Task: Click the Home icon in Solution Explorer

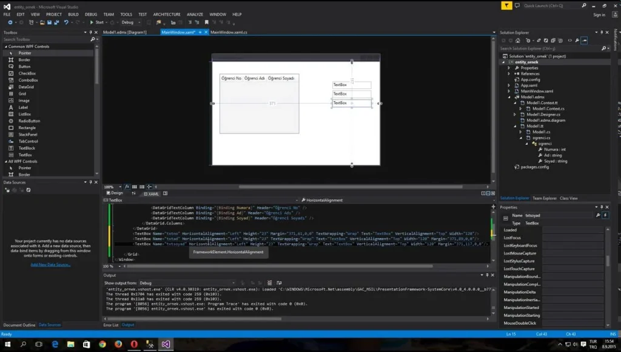Action: coord(518,41)
